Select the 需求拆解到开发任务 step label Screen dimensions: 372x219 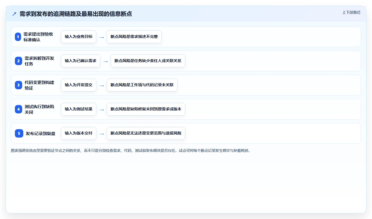[40, 61]
